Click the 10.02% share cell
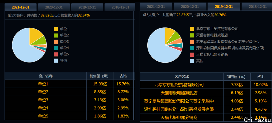Image resolution: width=272 pixels, height=123 pixels. 261,85
